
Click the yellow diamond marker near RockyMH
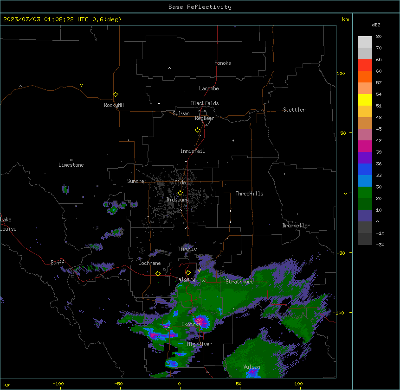pos(116,94)
